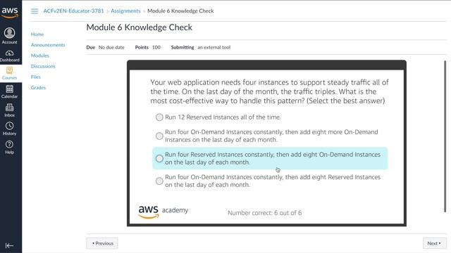Click the Previous button
This screenshot has height=253, width=451.
coord(102,243)
